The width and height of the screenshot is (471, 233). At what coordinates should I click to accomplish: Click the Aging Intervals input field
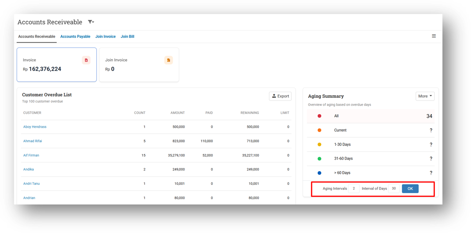point(354,189)
